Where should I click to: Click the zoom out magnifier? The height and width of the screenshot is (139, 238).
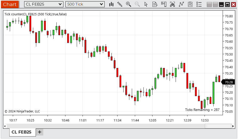pyautogui.click(x=137, y=4)
